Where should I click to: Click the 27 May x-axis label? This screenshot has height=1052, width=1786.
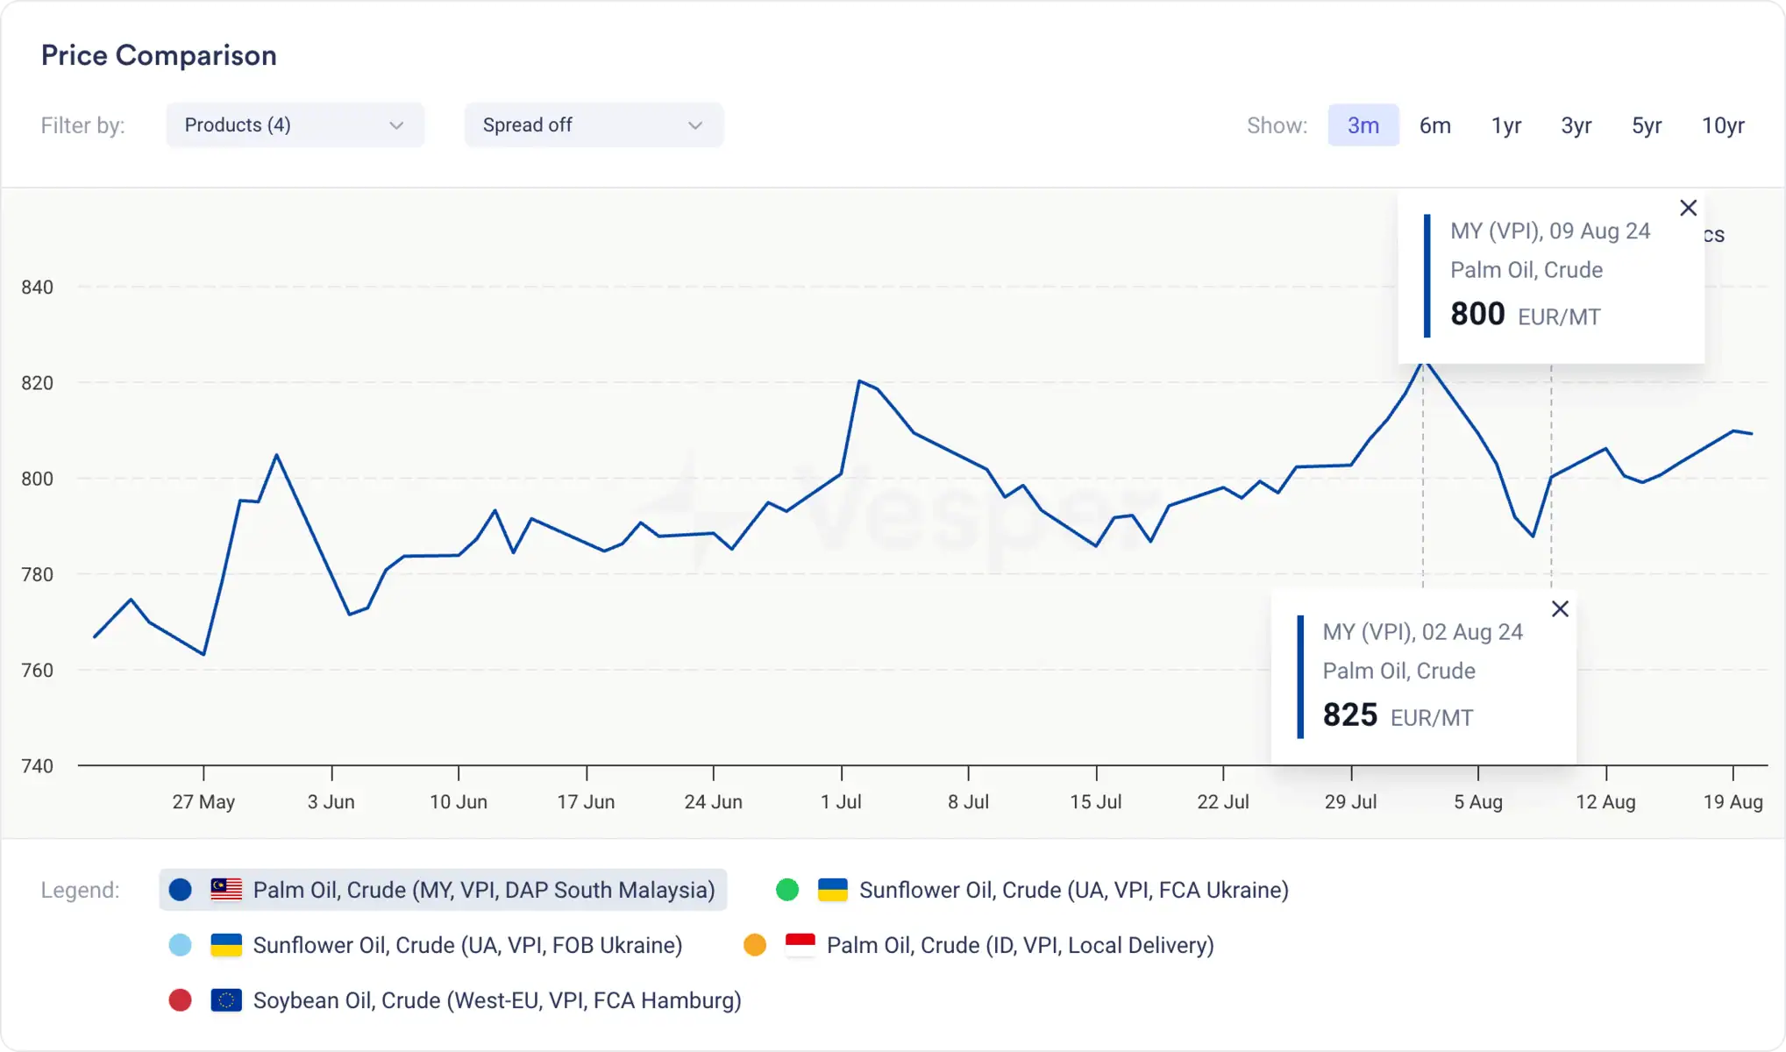(203, 801)
